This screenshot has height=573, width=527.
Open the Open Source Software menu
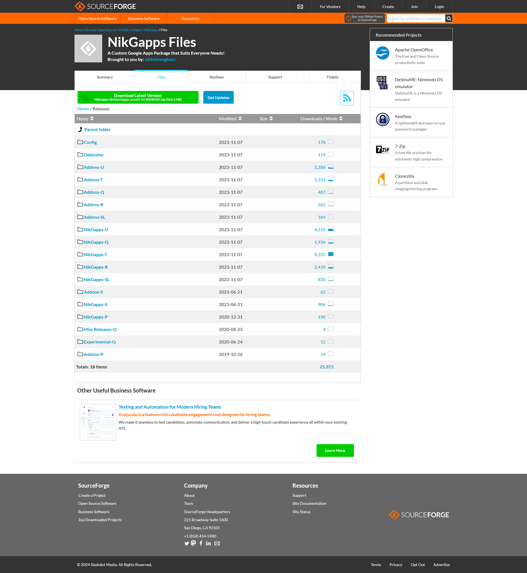[x=97, y=19]
